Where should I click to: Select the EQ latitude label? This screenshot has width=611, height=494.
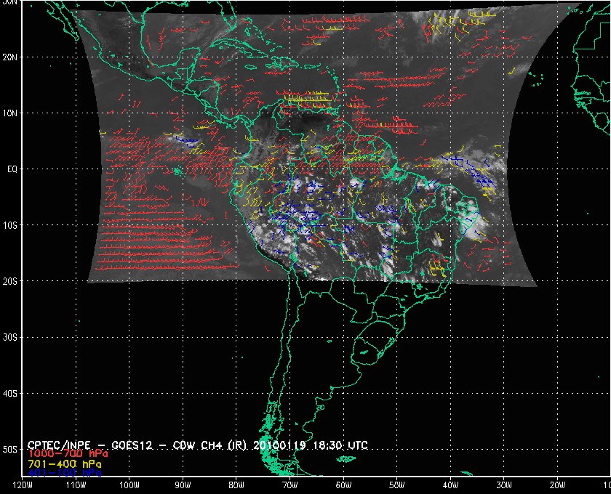coord(12,169)
